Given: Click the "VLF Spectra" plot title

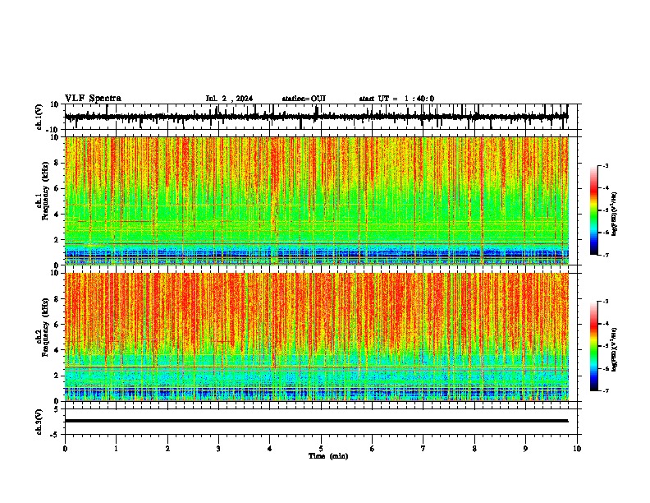Looking at the screenshot, I should point(93,99).
